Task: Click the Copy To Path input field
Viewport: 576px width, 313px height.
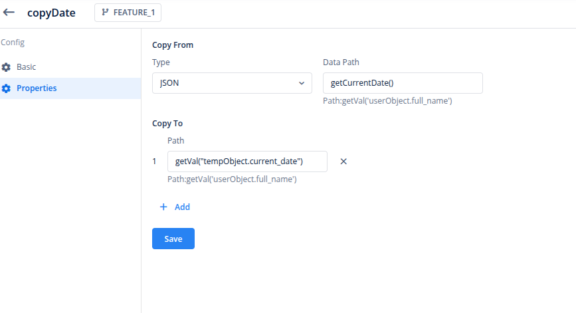Action: (246, 161)
